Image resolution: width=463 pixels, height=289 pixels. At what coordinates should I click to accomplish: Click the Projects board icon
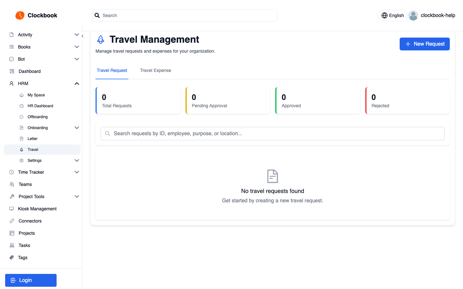pyautogui.click(x=12, y=233)
